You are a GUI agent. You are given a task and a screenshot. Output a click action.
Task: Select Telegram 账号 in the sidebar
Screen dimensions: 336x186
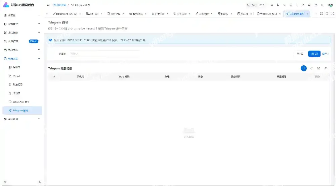[22, 111]
